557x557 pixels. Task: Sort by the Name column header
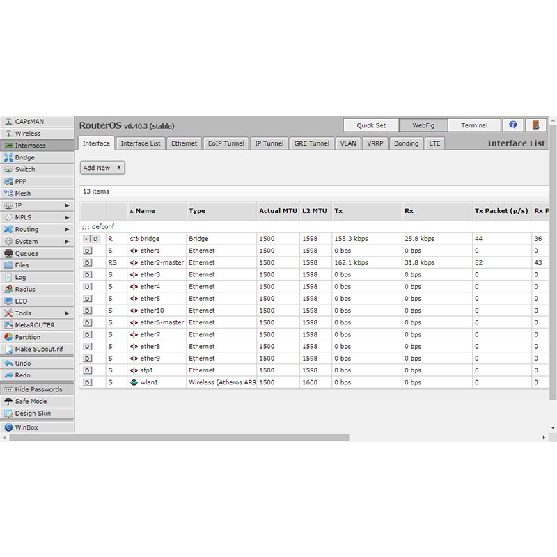(145, 211)
